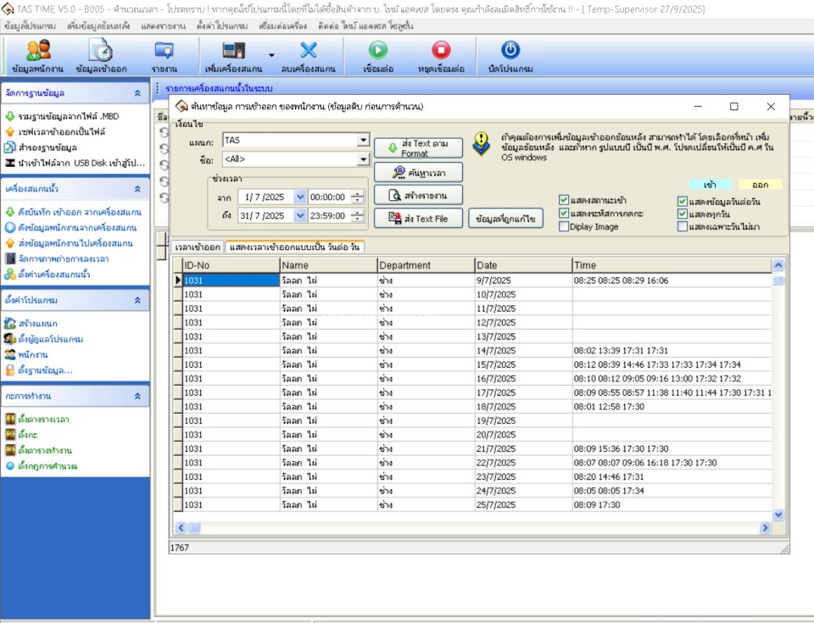Uncheck the แสดงสถานะเข้า checkbox
The height and width of the screenshot is (623, 814).
[x=564, y=201]
